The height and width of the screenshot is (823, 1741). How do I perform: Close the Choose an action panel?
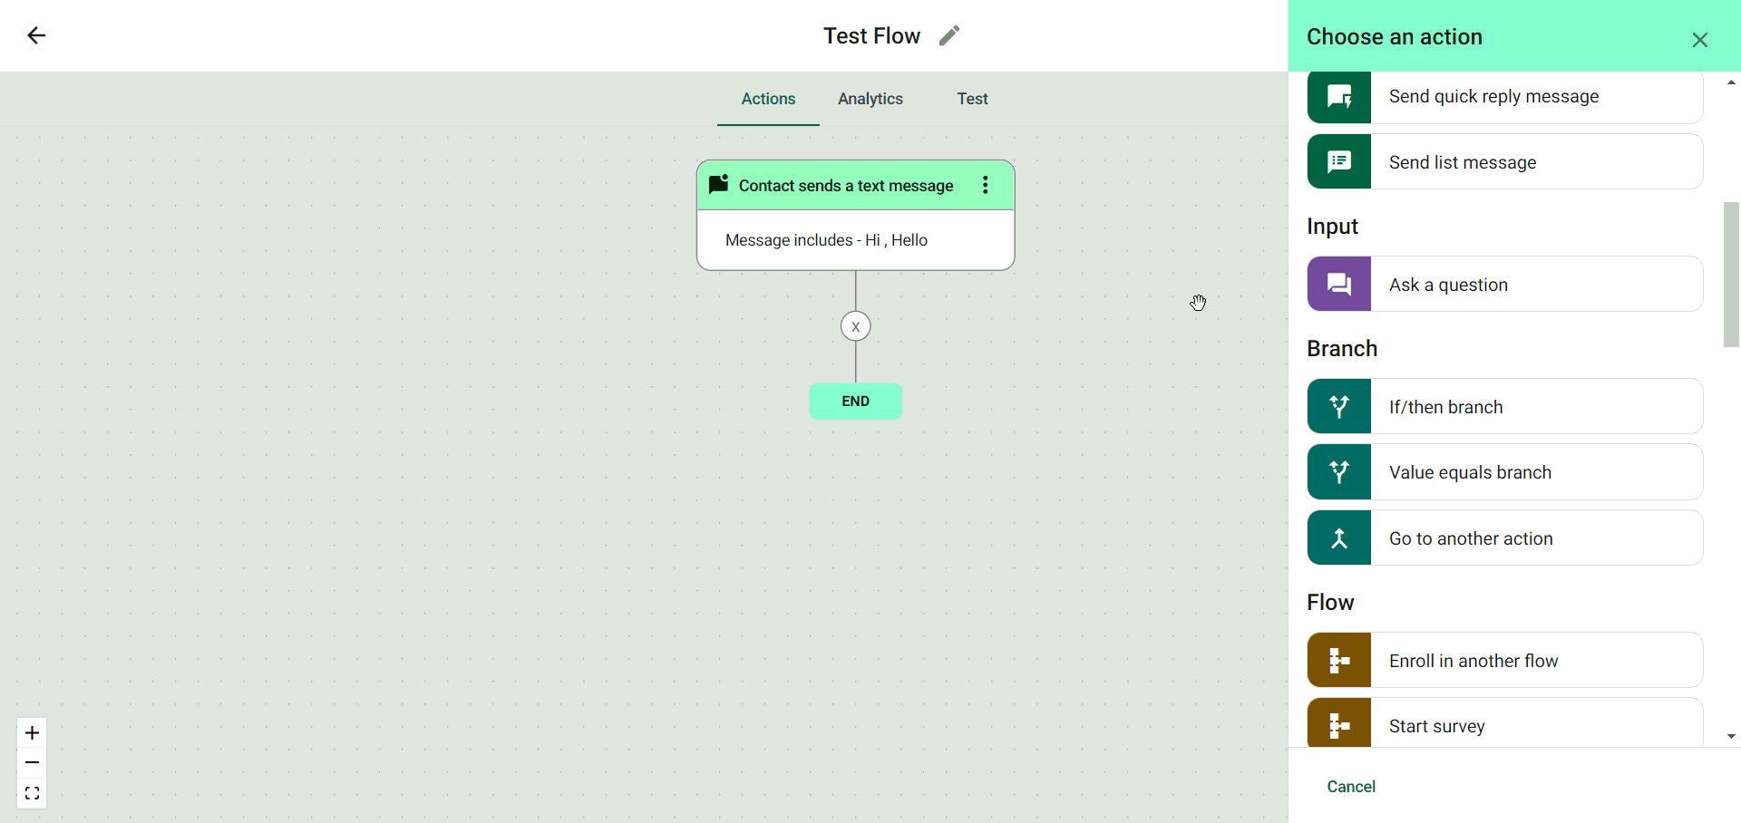tap(1699, 40)
